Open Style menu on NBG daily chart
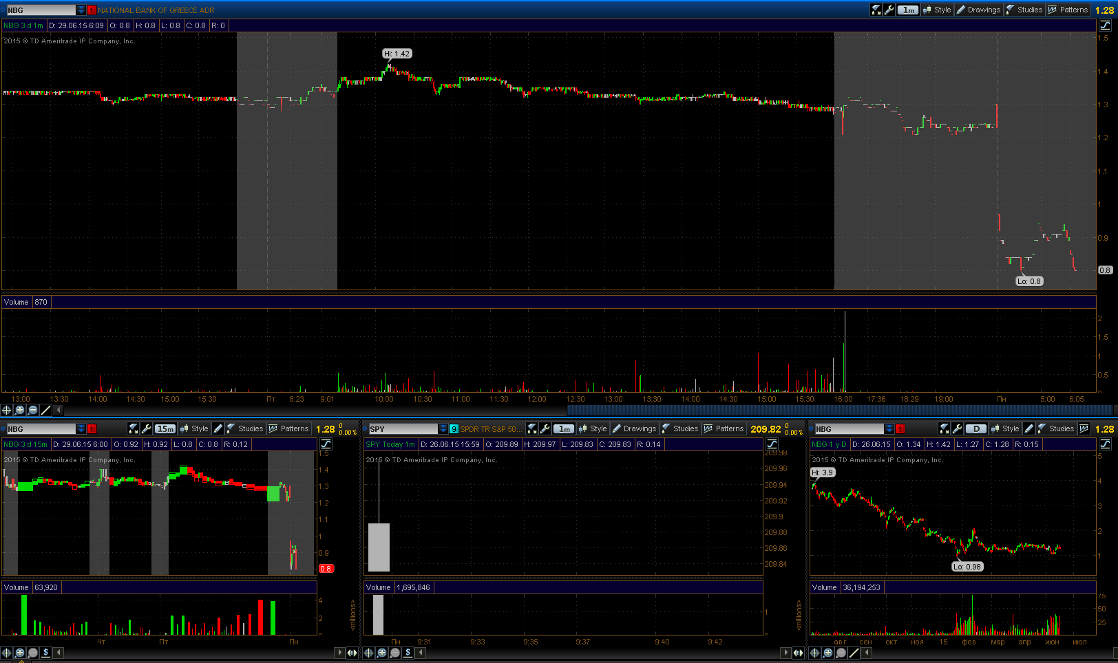 1005,428
